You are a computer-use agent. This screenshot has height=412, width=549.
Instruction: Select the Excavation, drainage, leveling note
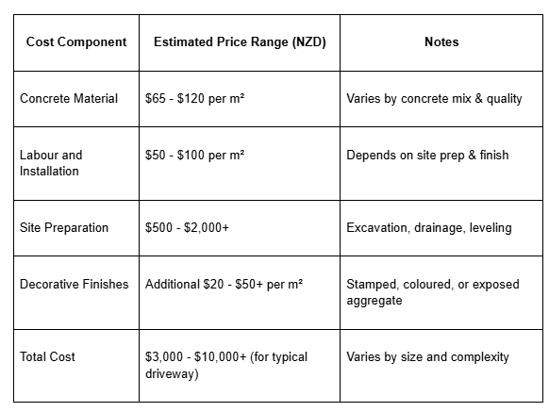429,228
